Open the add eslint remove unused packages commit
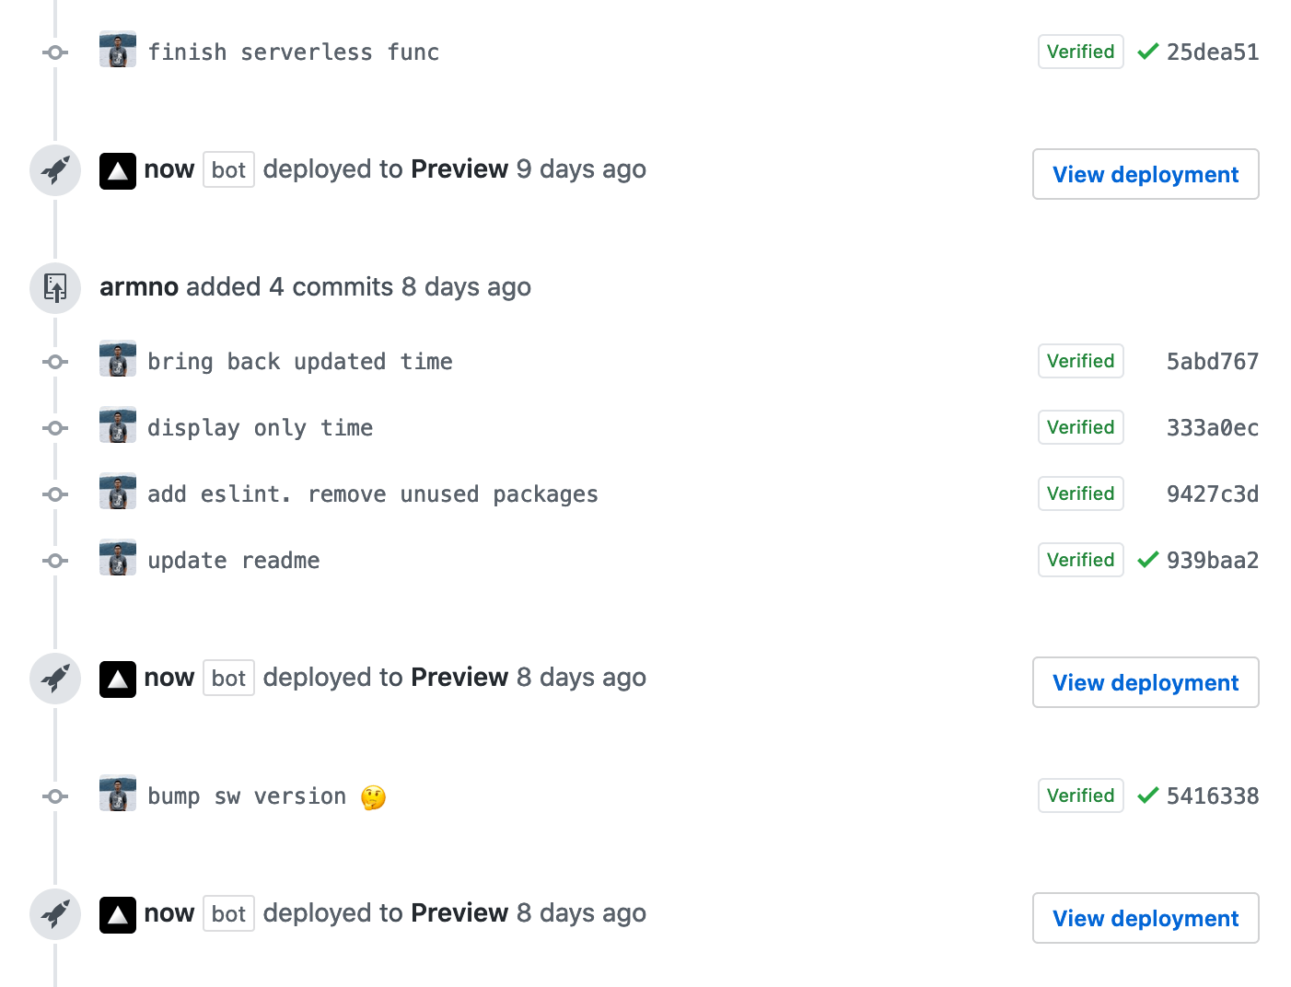The width and height of the screenshot is (1291, 987). pos(373,494)
